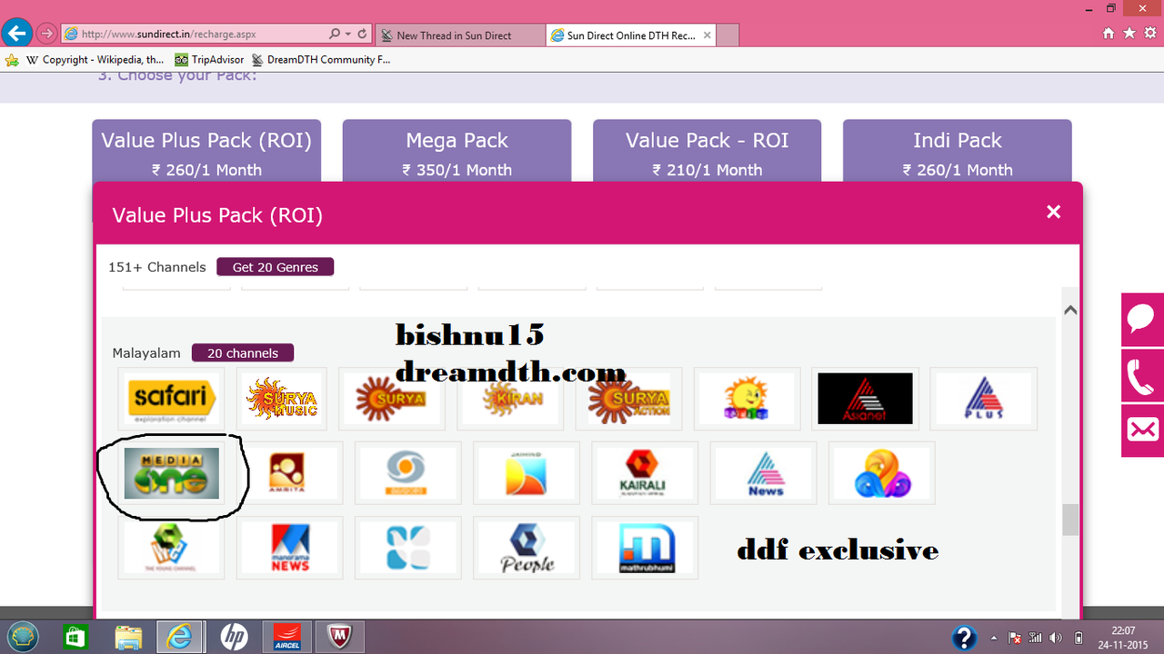Pick the Surya Action channel logo
The height and width of the screenshot is (654, 1164).
[x=628, y=400]
